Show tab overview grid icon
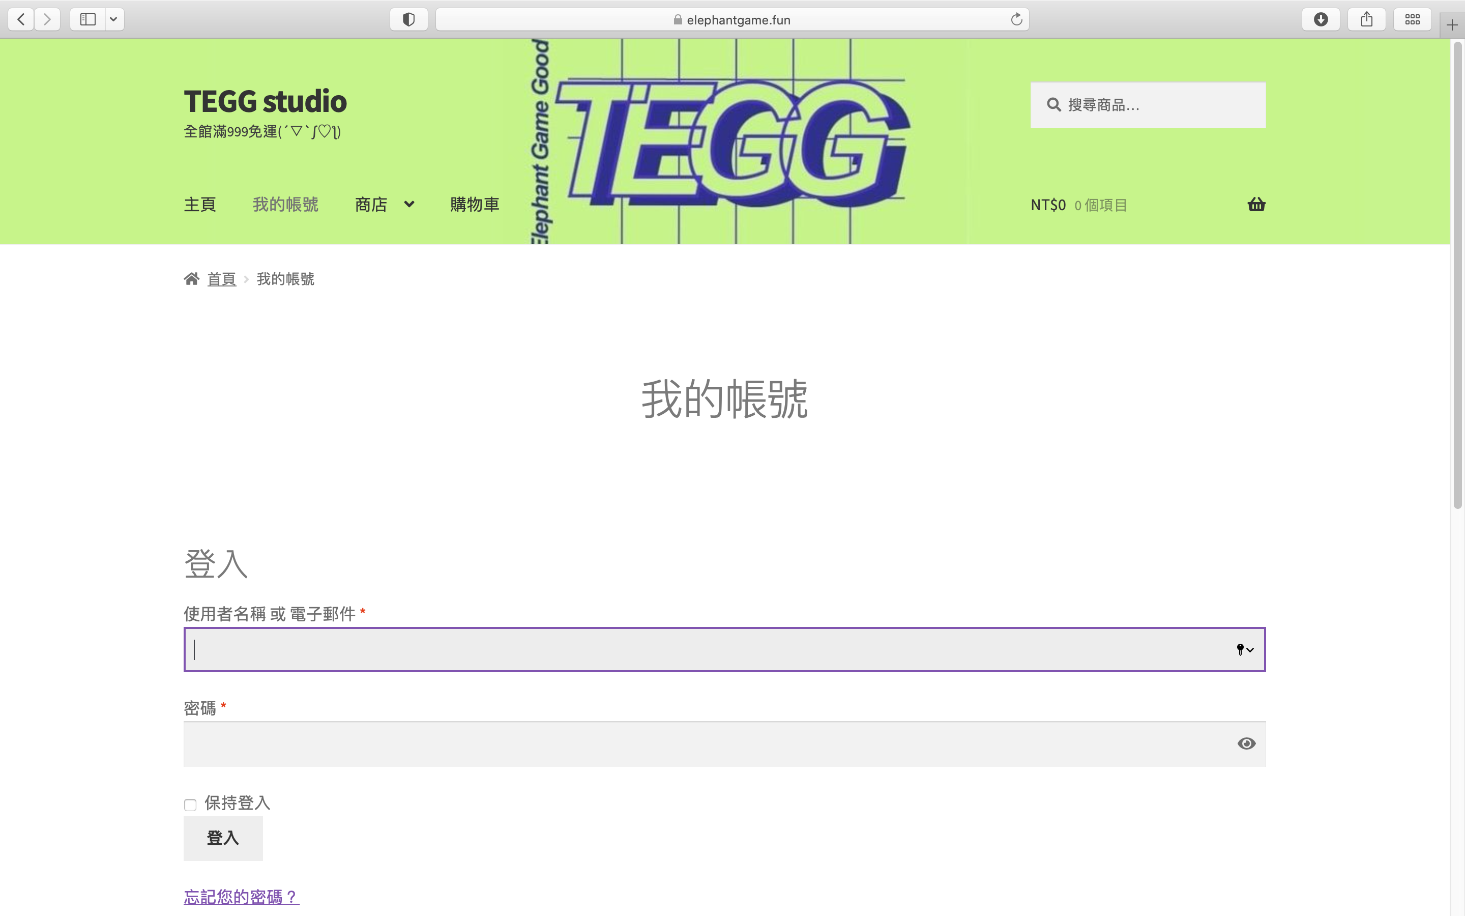Viewport: 1465px width, 916px height. point(1412,19)
